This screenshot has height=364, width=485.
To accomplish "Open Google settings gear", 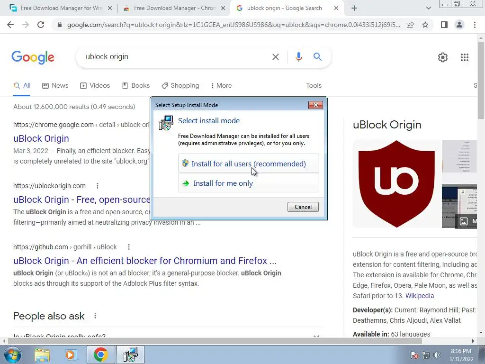I will 443,57.
